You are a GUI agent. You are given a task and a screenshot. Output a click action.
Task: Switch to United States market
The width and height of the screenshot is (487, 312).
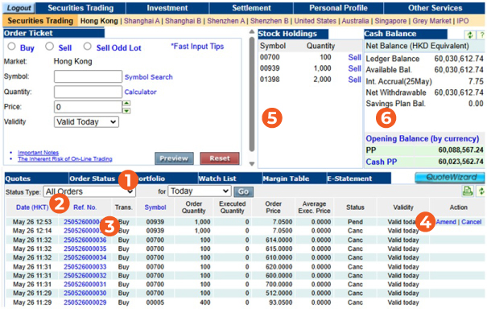[x=316, y=21]
